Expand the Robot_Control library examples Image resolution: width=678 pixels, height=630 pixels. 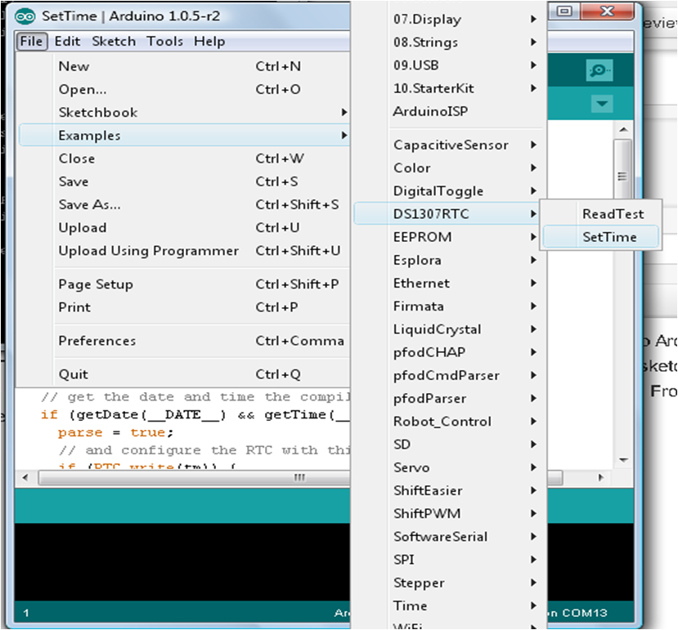click(x=448, y=422)
